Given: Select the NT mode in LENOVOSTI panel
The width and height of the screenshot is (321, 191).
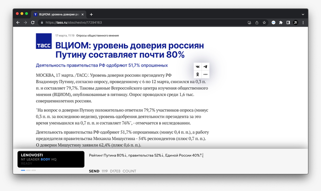Looking at the screenshot, I should pos(23,159).
